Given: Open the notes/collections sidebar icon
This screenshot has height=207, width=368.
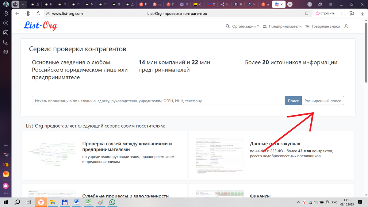Looking at the screenshot, I should coord(6,52).
